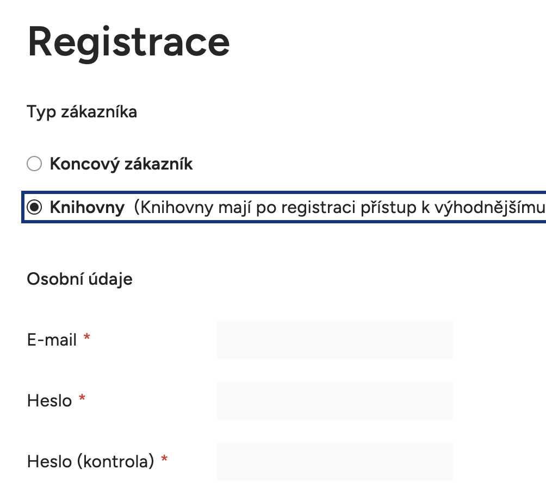Click the Koncový zákazník label text
546x501 pixels.
click(x=121, y=164)
